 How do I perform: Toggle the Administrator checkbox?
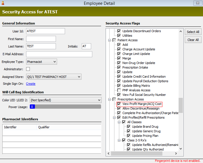point(28,69)
